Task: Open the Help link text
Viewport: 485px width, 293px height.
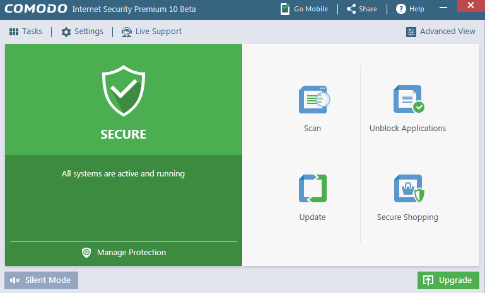Action: pos(417,9)
